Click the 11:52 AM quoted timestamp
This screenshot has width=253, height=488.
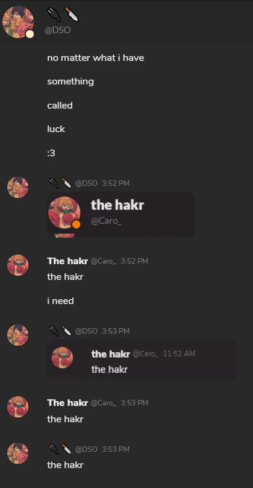[x=179, y=353]
